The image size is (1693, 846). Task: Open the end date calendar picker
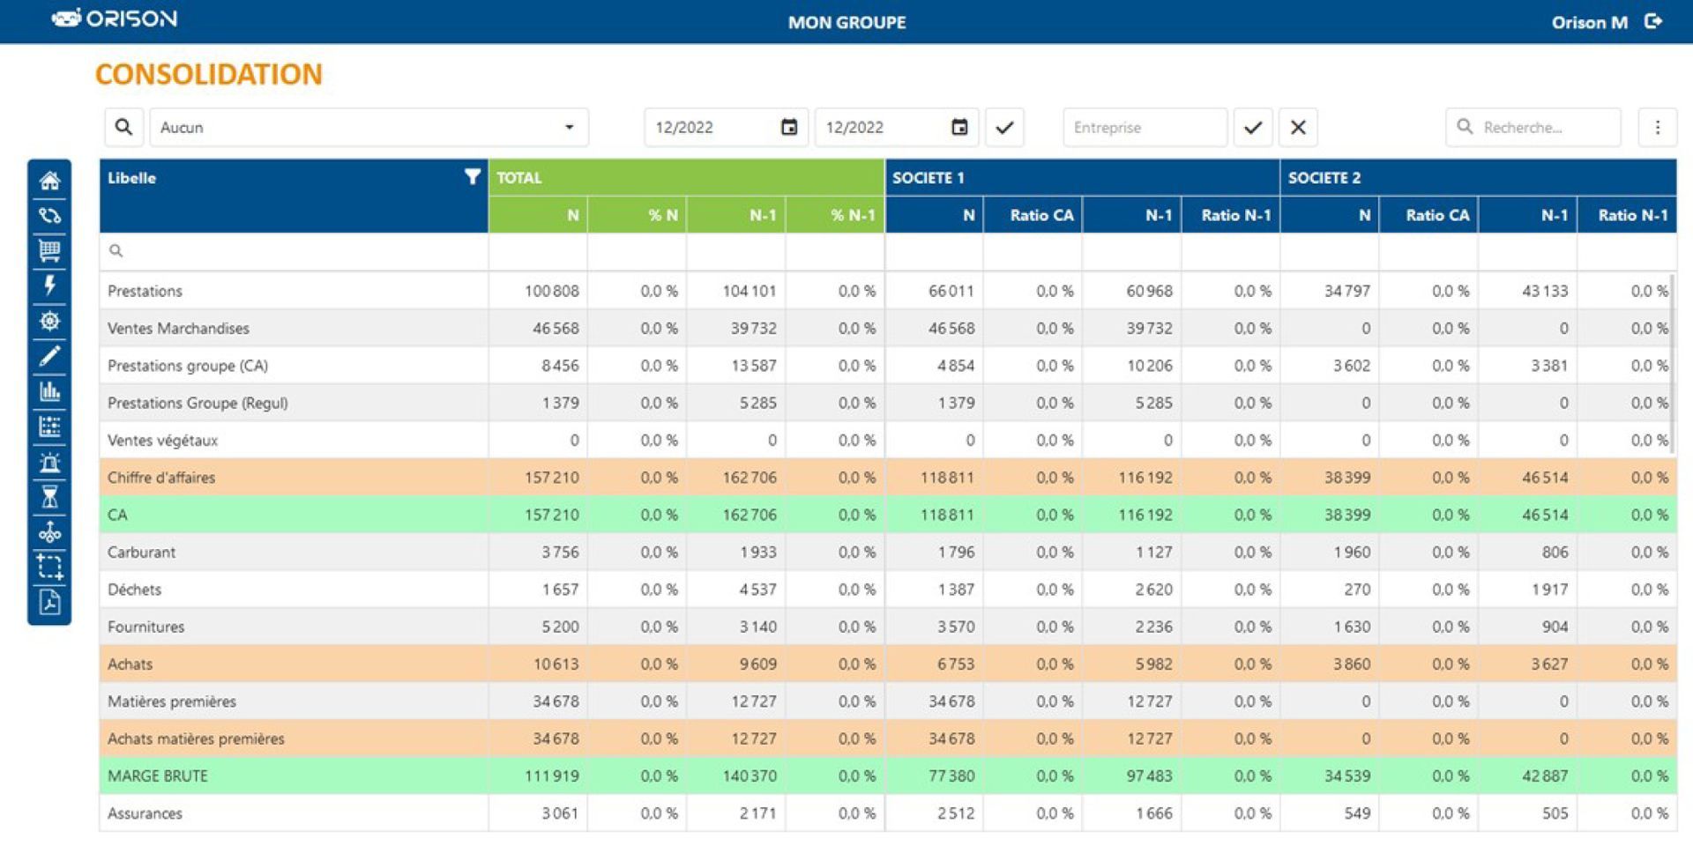959,128
